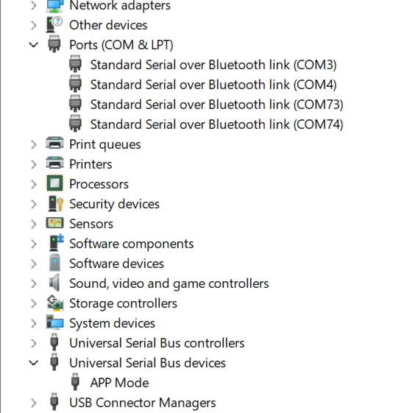This screenshot has width=418, height=413.
Task: Click the Security devices key icon
Action: pos(55,204)
